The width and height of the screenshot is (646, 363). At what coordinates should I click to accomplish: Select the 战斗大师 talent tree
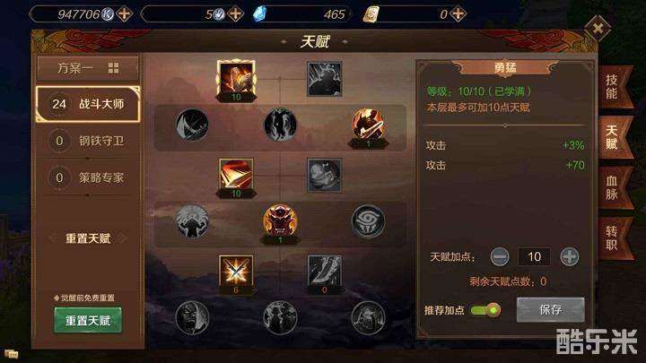[x=88, y=104]
